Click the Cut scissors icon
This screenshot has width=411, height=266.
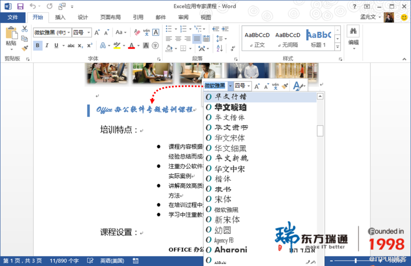click(24, 29)
